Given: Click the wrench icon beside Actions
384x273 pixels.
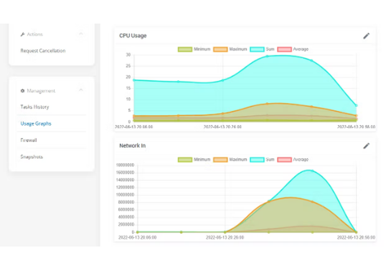Looking at the screenshot, I should point(23,34).
